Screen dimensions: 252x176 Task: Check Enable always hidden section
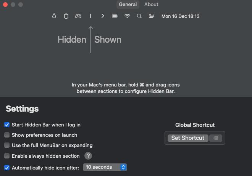click(7, 156)
